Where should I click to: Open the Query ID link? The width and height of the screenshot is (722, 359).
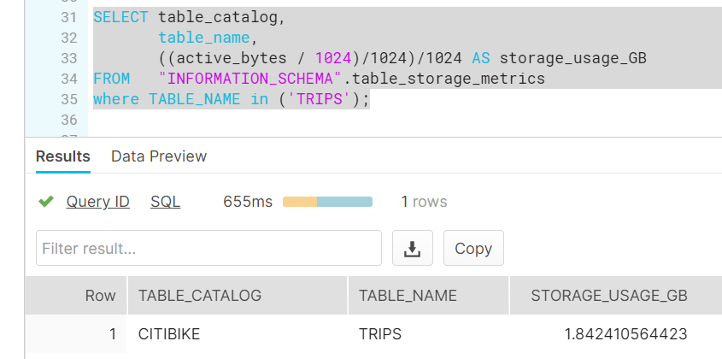(97, 202)
